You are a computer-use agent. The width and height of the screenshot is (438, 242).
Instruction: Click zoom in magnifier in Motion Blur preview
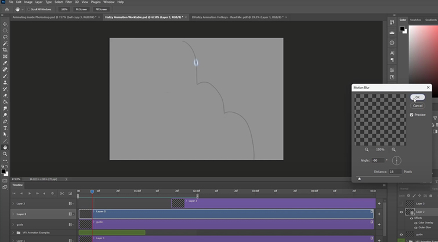[394, 149]
